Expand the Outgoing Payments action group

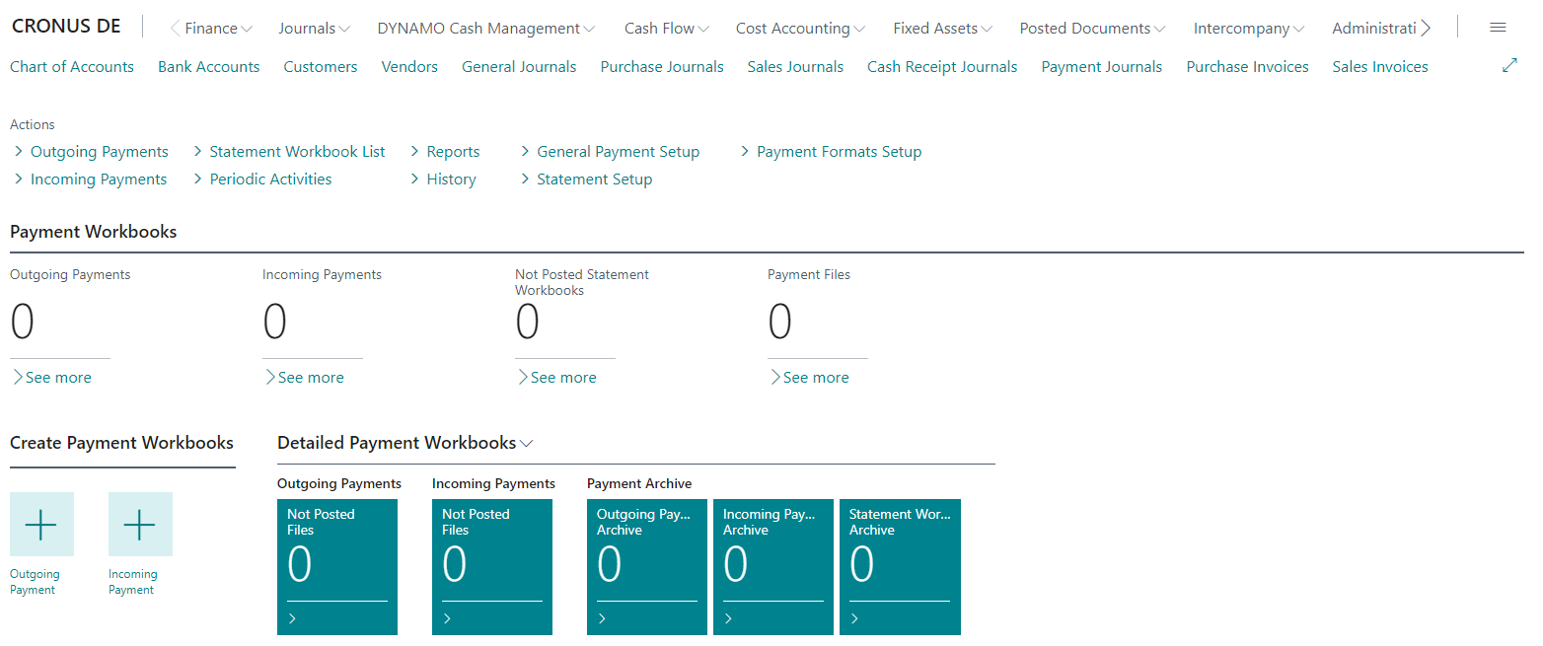[x=91, y=152]
